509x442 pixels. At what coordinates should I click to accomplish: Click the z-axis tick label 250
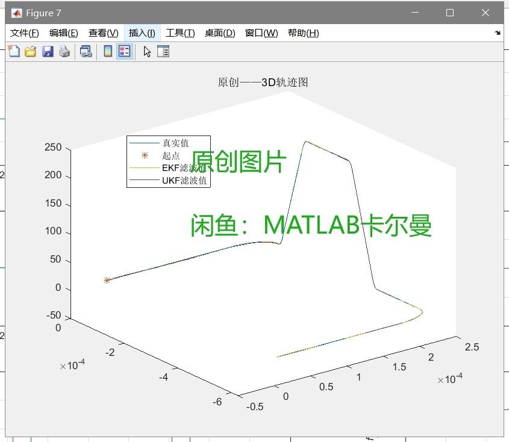(x=53, y=147)
